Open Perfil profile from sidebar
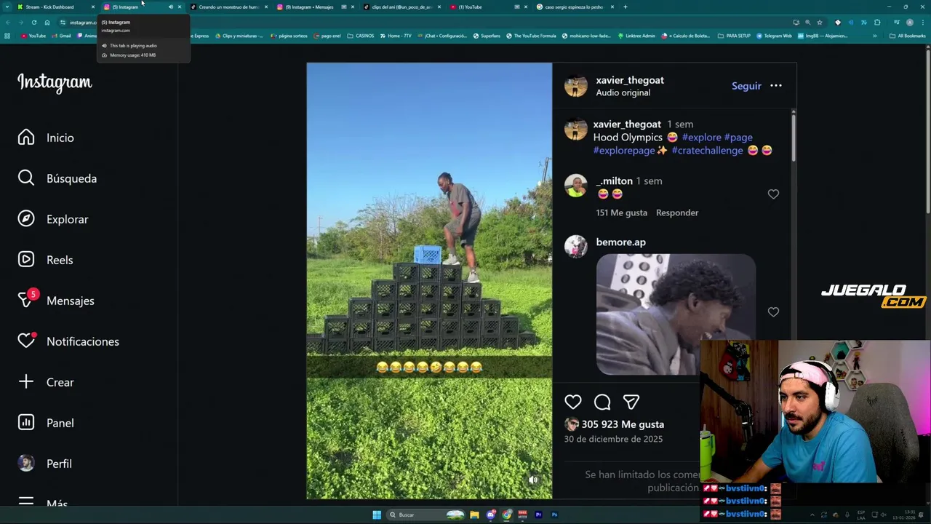The height and width of the screenshot is (524, 931). click(x=44, y=464)
